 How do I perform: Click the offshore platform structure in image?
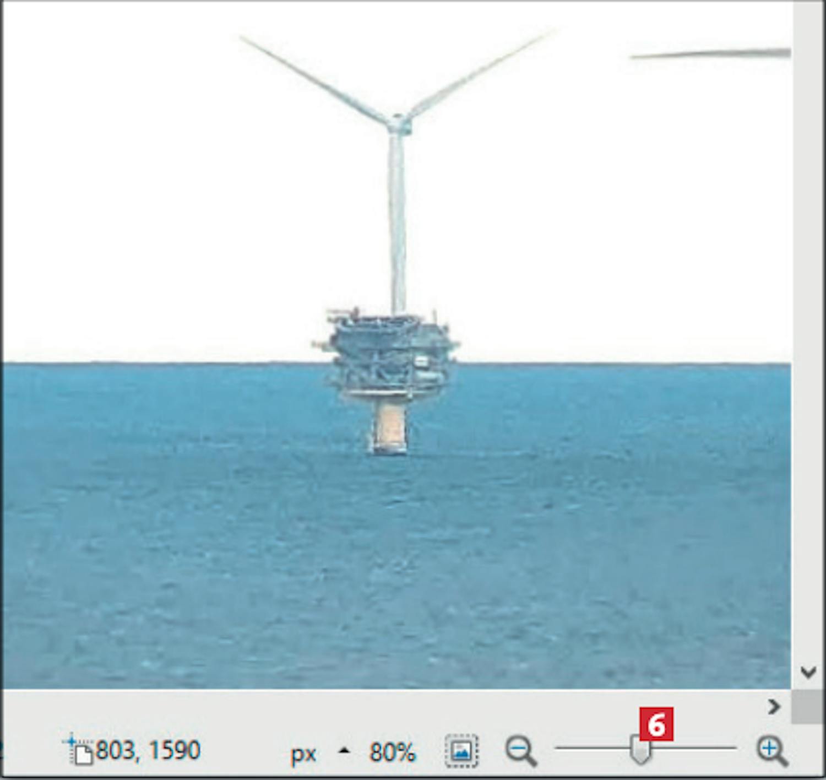pyautogui.click(x=391, y=353)
